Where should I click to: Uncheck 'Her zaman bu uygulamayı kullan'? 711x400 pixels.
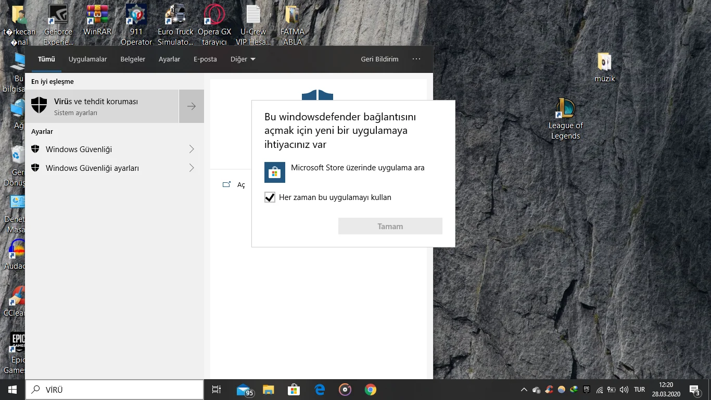click(x=270, y=197)
